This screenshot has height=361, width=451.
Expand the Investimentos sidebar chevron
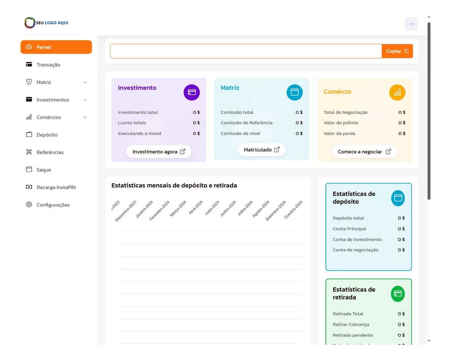coord(85,100)
